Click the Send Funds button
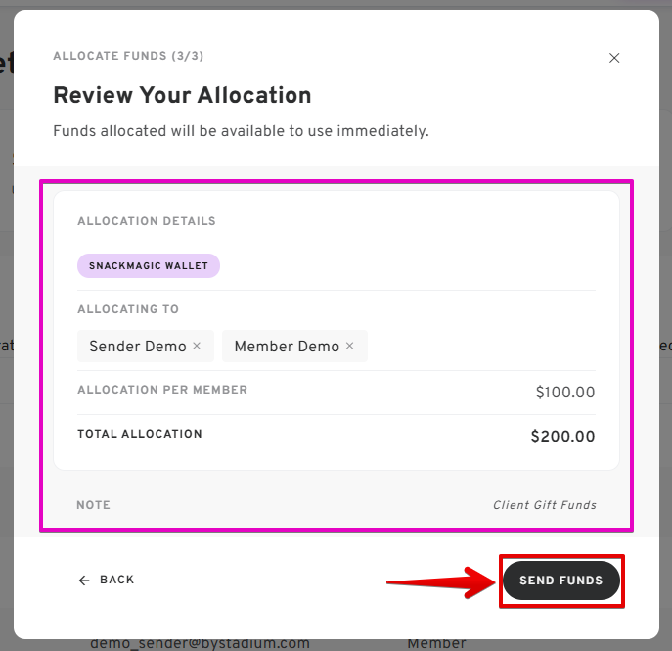Viewport: 672px width, 651px height. click(x=560, y=581)
